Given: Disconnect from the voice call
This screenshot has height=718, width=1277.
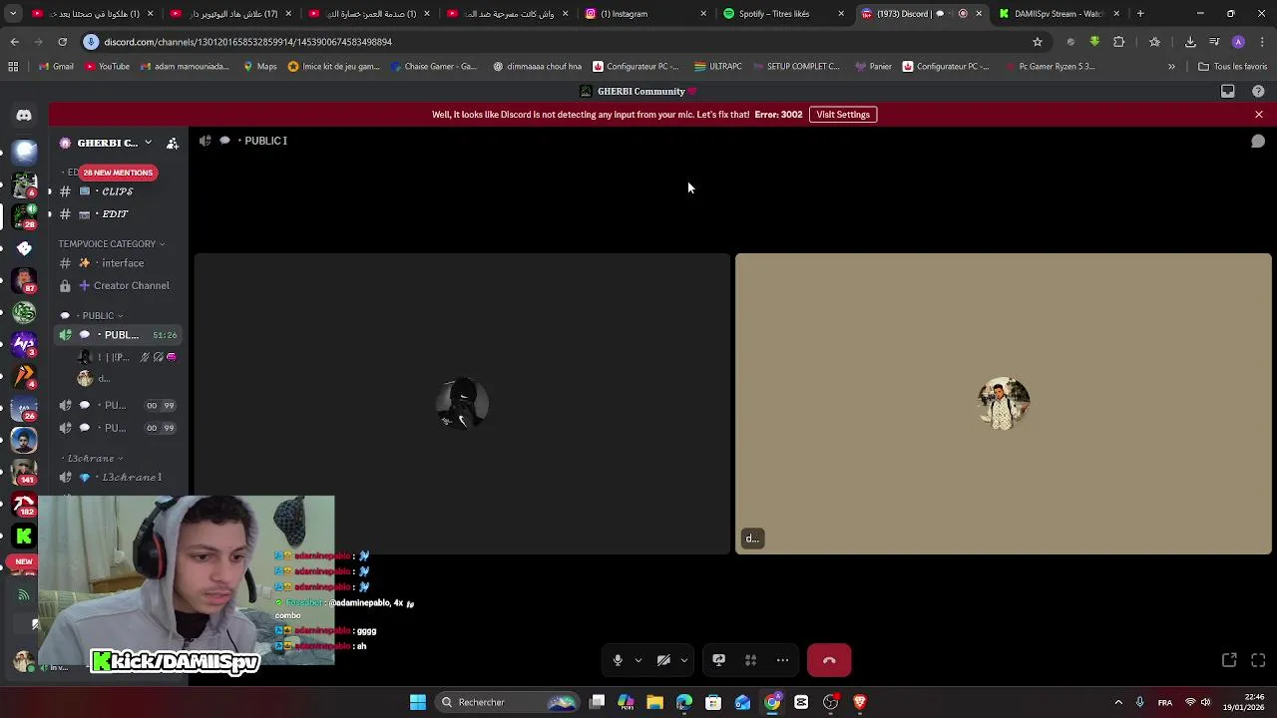Looking at the screenshot, I should (829, 660).
